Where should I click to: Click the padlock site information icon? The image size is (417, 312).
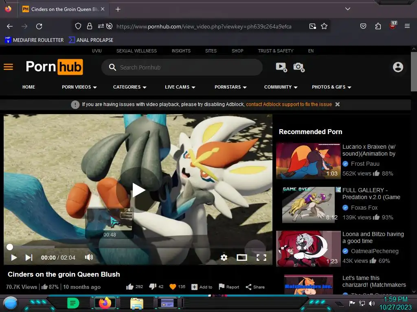(90, 26)
